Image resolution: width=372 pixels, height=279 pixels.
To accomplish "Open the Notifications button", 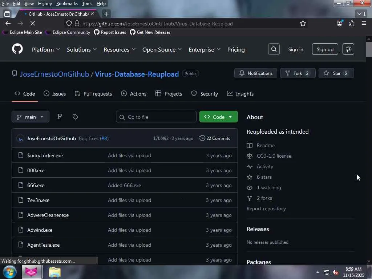I will 255,73.
